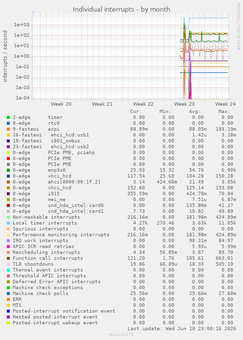Screen dimensions: 243x340
Task: Click the 'Munin 2.0.75' footer text
Action: click(x=121, y=335)
